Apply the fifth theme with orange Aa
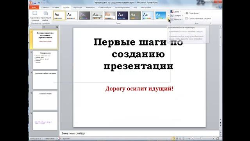Viewport: 250px width, 141px height. (x=110, y=16)
